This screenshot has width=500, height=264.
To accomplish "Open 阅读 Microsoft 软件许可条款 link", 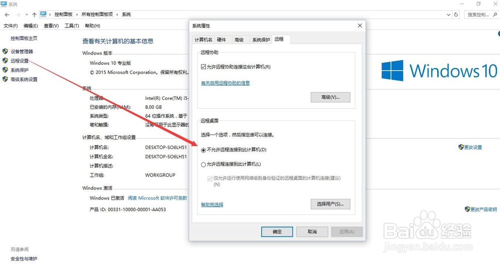I will pyautogui.click(x=157, y=198).
